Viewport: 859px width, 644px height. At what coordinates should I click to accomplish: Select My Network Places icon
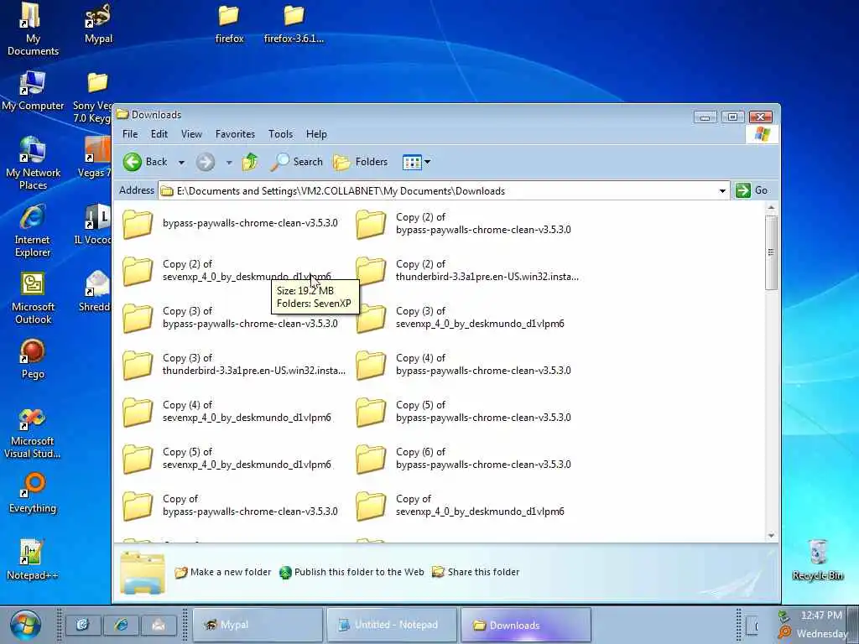[33, 164]
